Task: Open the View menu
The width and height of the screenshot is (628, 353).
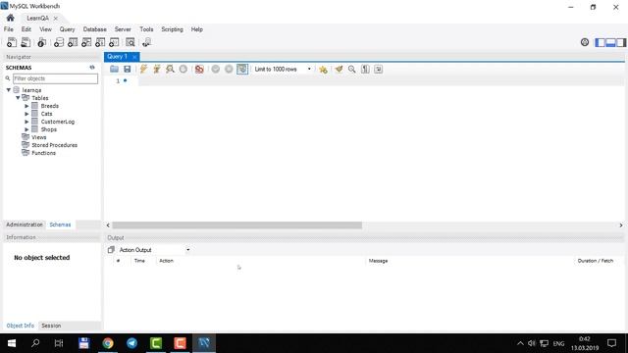Action: pyautogui.click(x=45, y=29)
